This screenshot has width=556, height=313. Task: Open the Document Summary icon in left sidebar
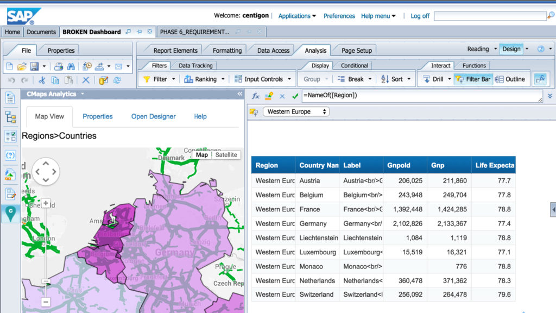(10, 98)
